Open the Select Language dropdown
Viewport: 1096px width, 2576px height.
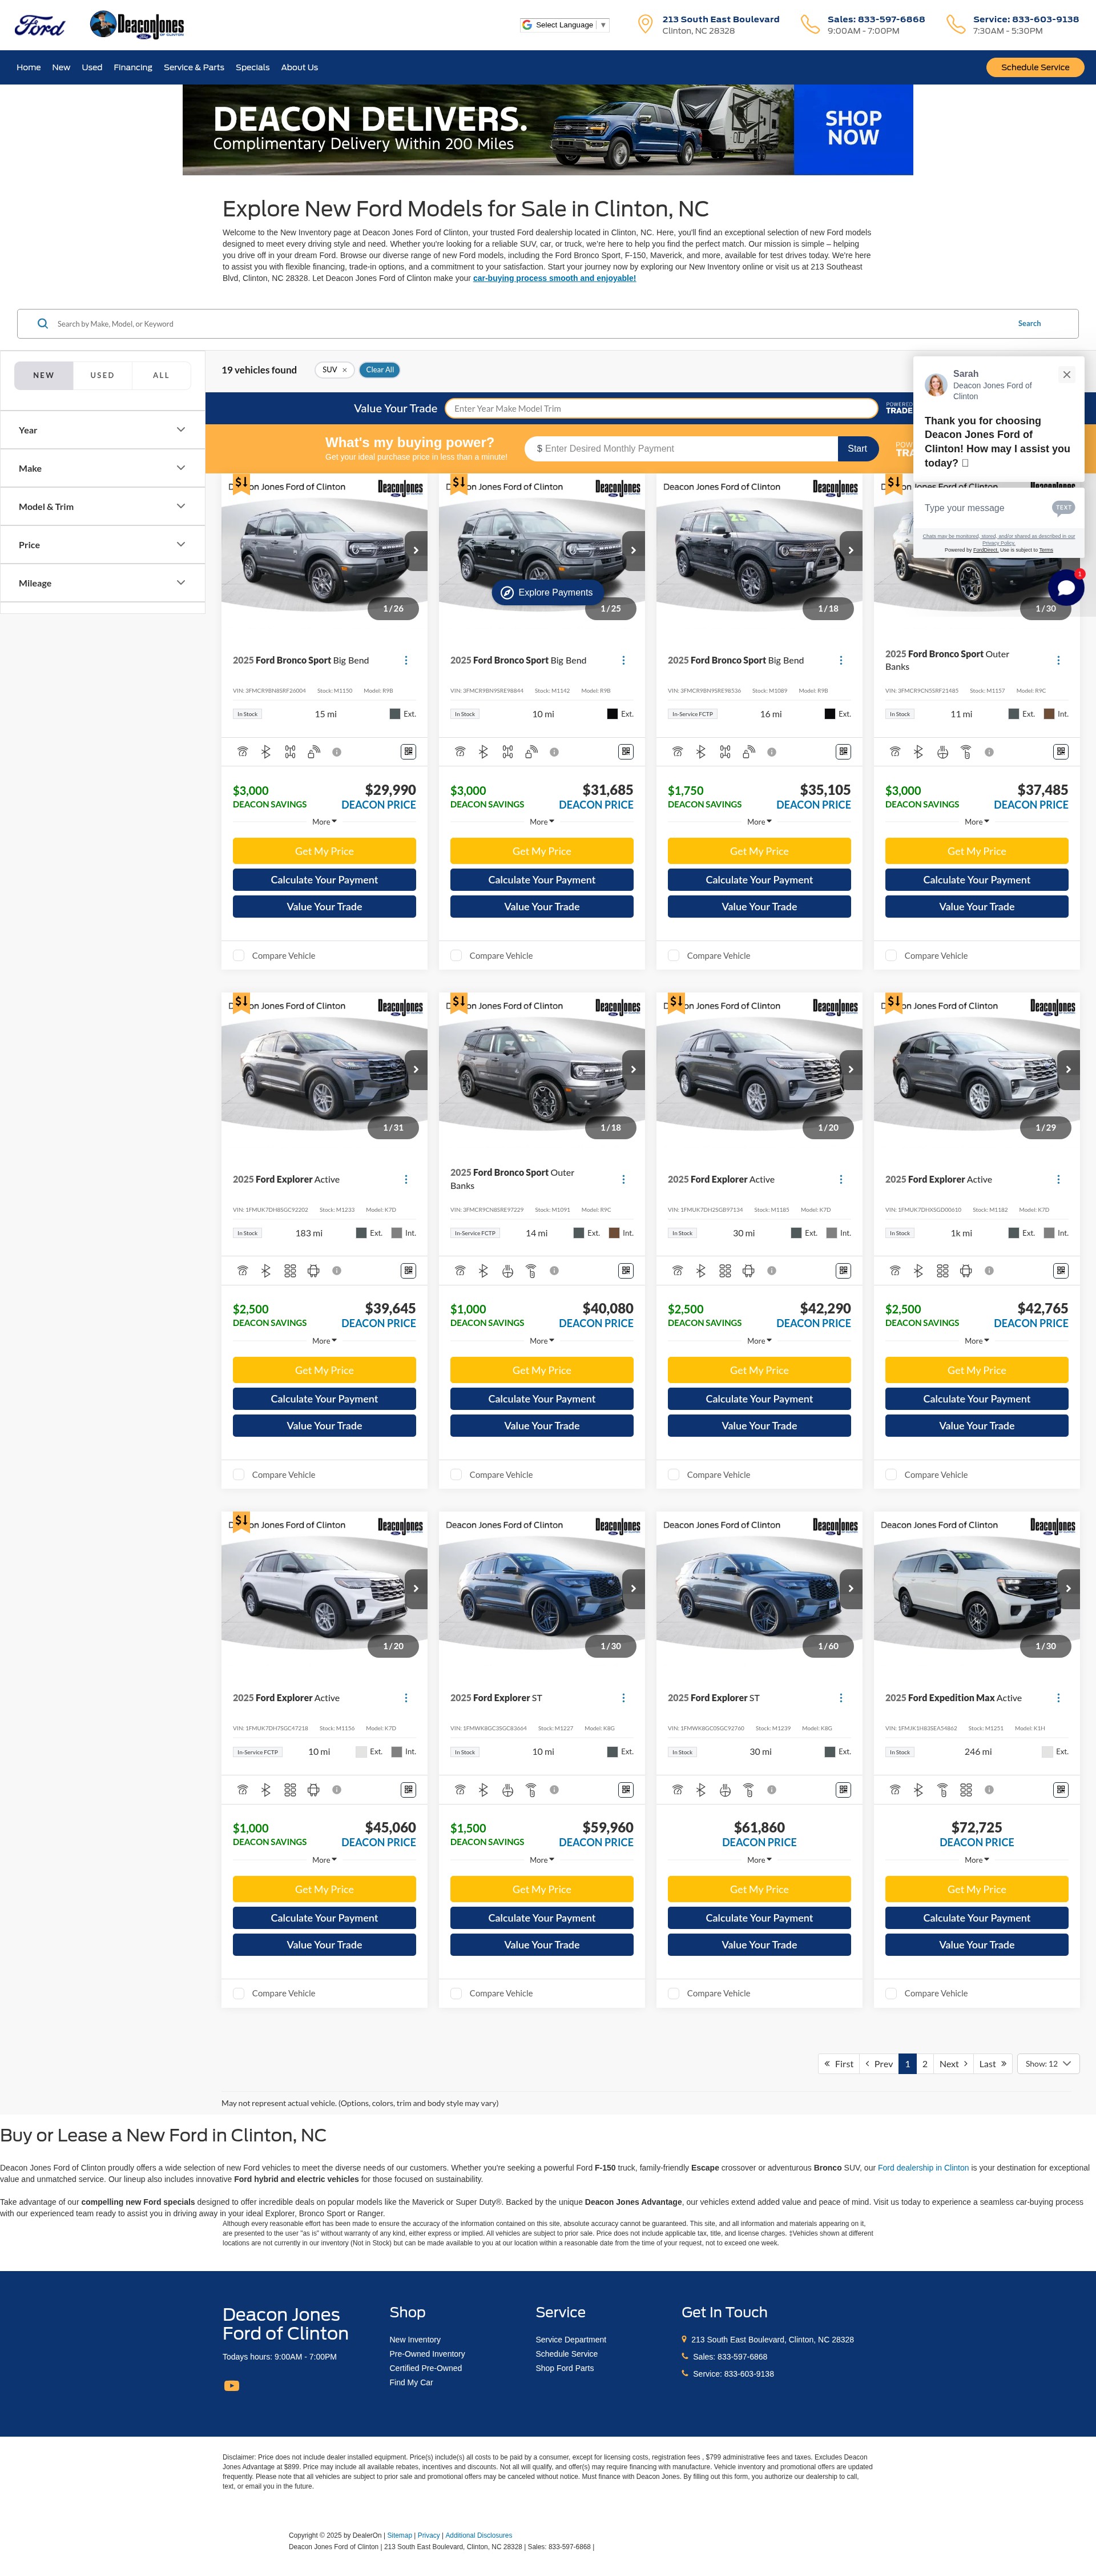click(564, 25)
